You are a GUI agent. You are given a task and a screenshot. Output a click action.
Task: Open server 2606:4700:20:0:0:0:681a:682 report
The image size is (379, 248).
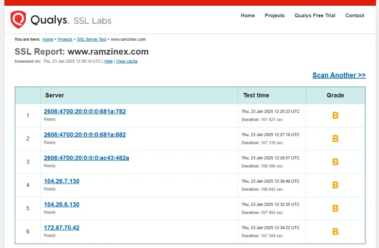[85, 134]
